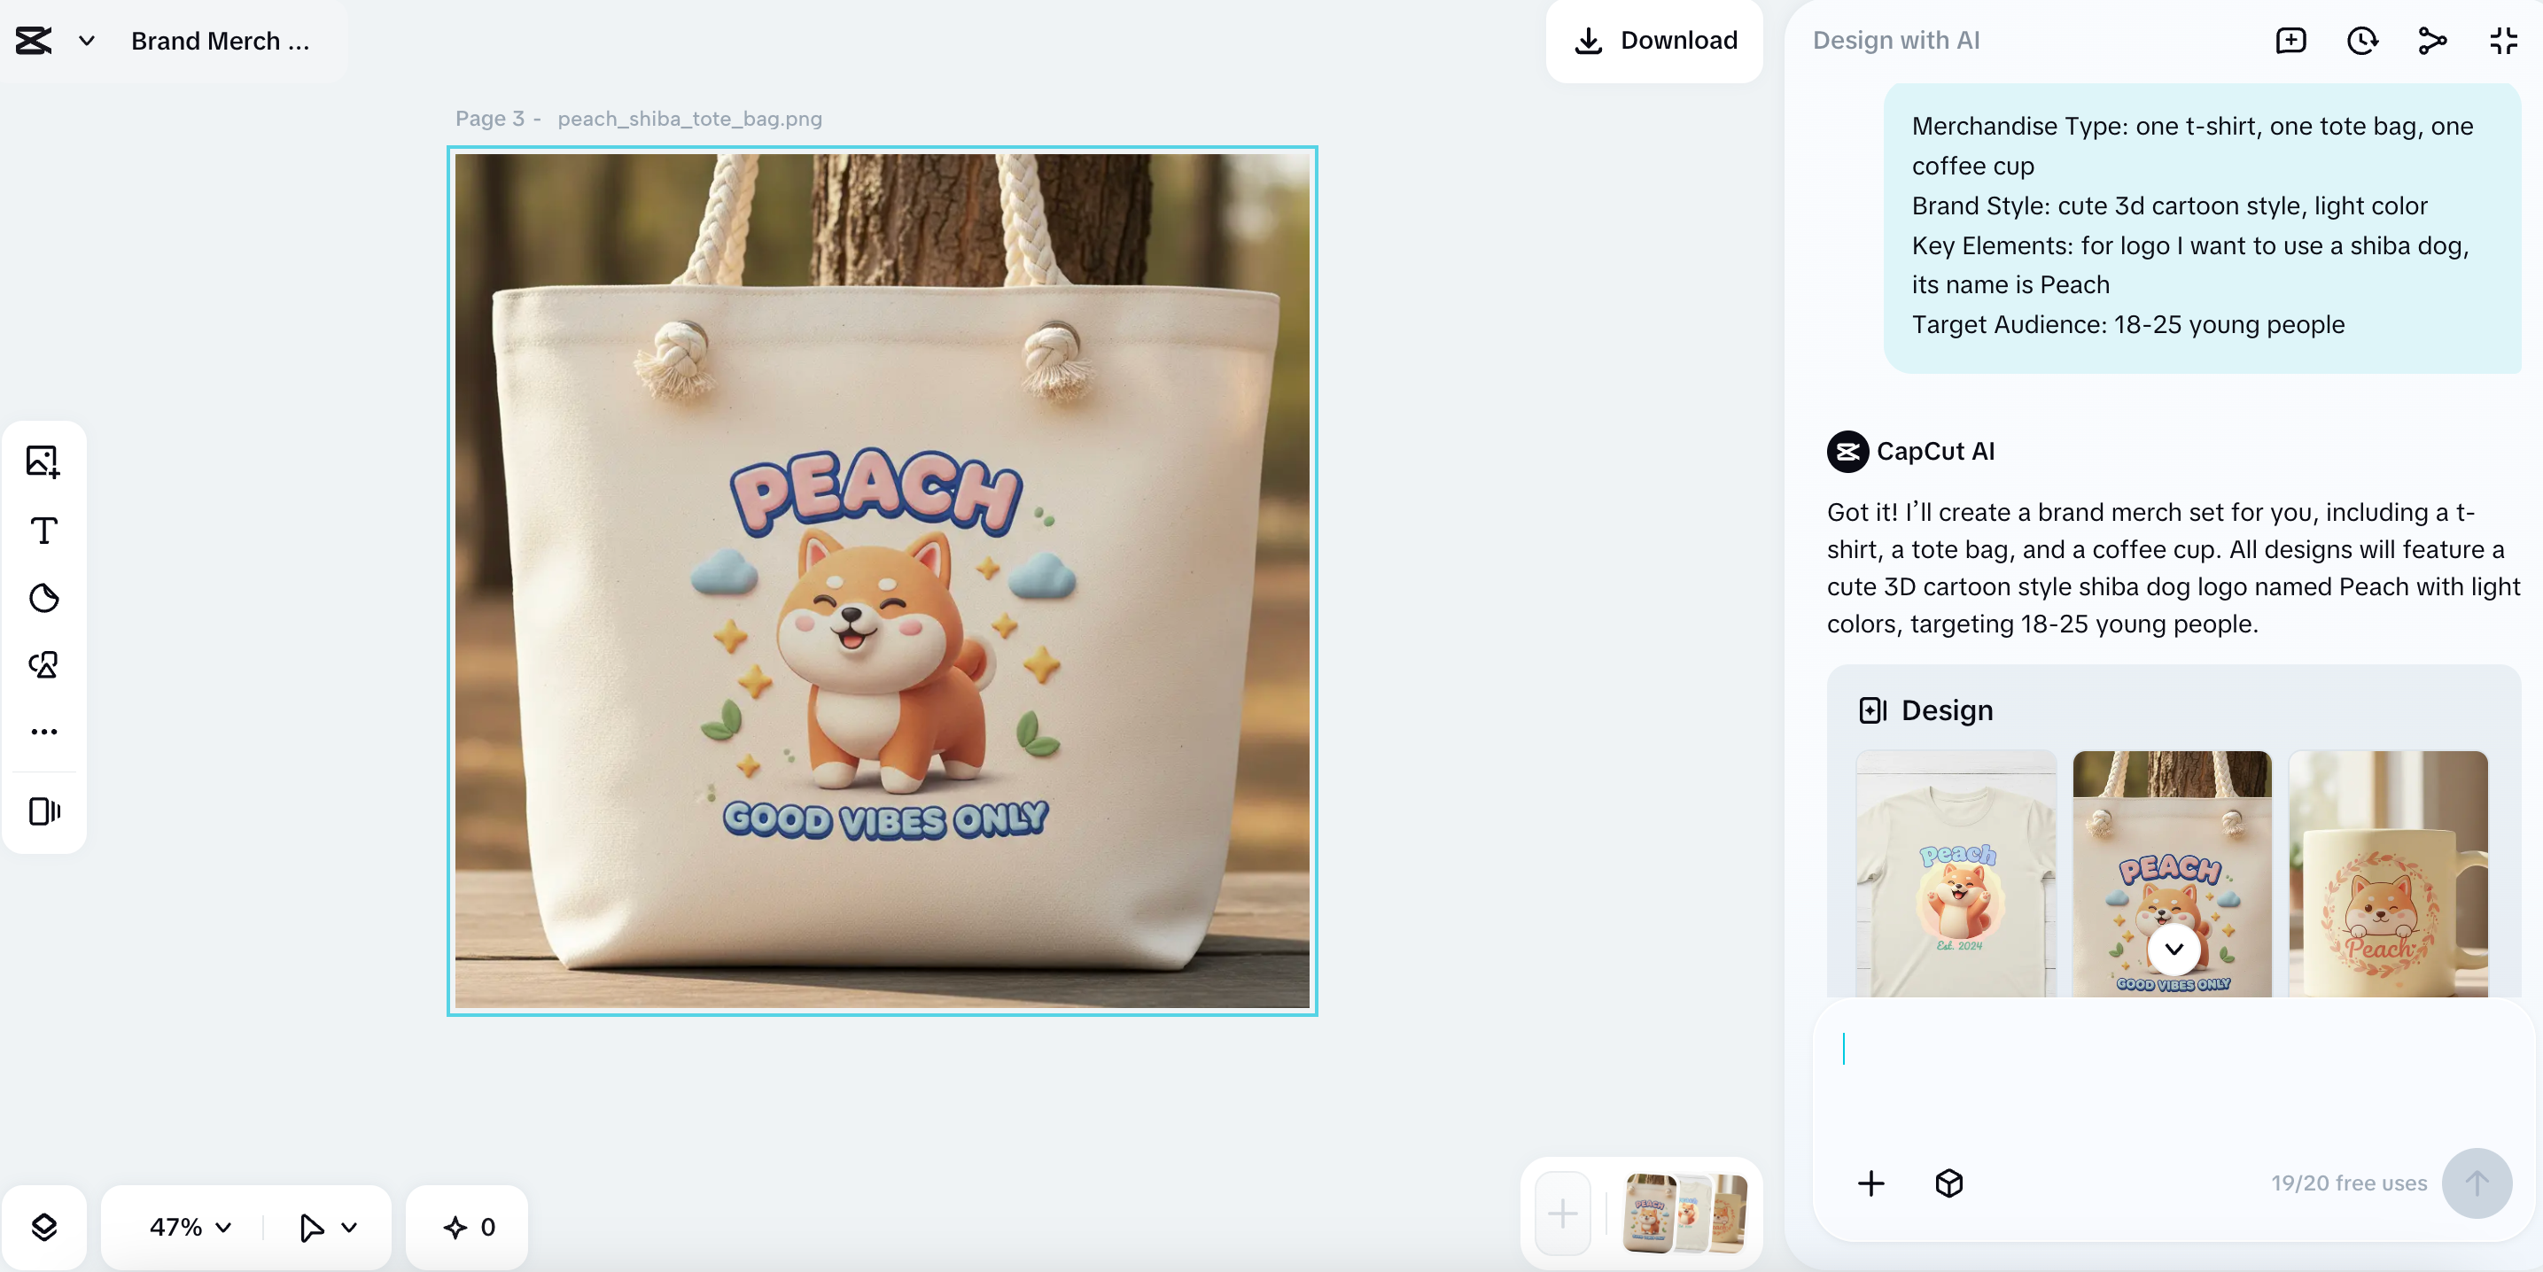Screen dimensions: 2543x1272
Task: Expand the 47% zoom dropdown
Action: coord(191,1227)
